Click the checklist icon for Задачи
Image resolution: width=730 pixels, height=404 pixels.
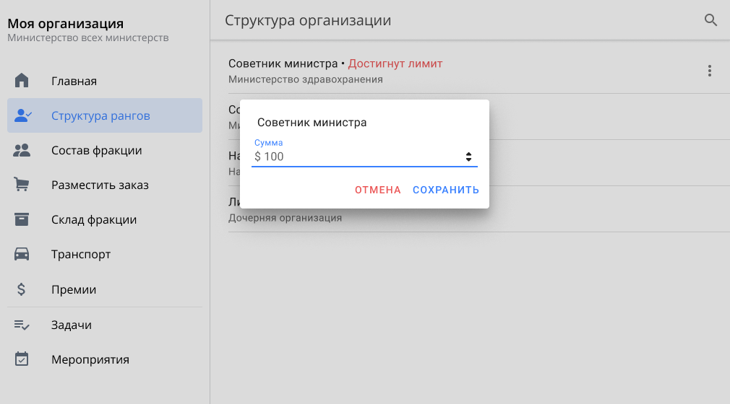pyautogui.click(x=22, y=325)
